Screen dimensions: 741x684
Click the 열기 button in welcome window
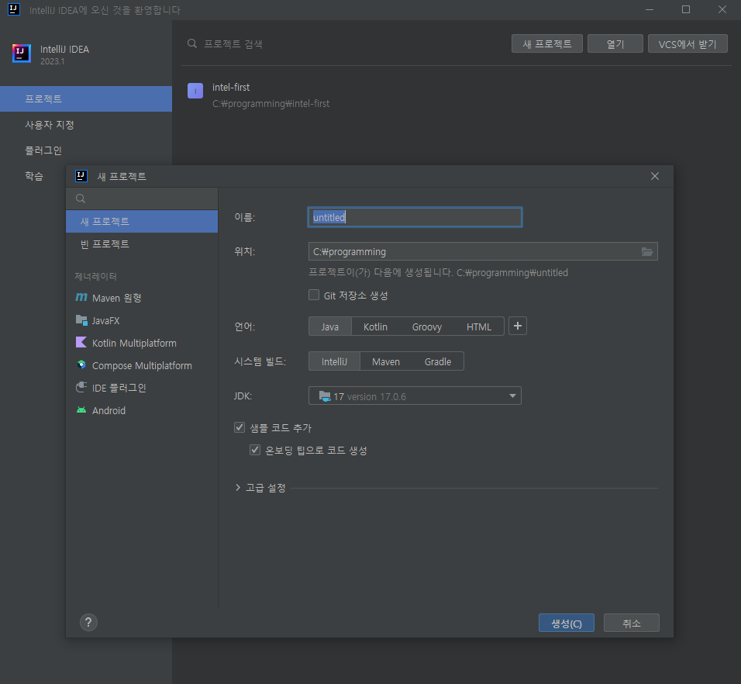[615, 44]
